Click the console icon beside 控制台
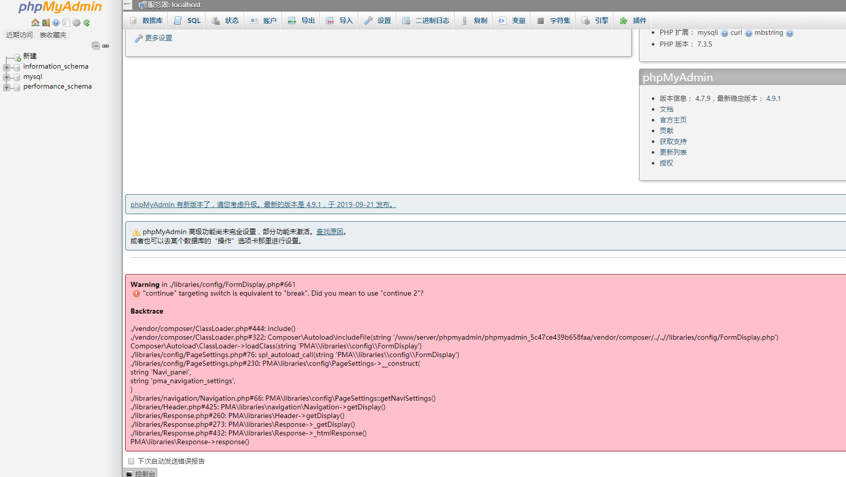Image resolution: width=846 pixels, height=477 pixels. (x=129, y=474)
